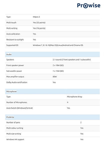
Task: Click the Max amplifier output 80W value
Action: 55,77
